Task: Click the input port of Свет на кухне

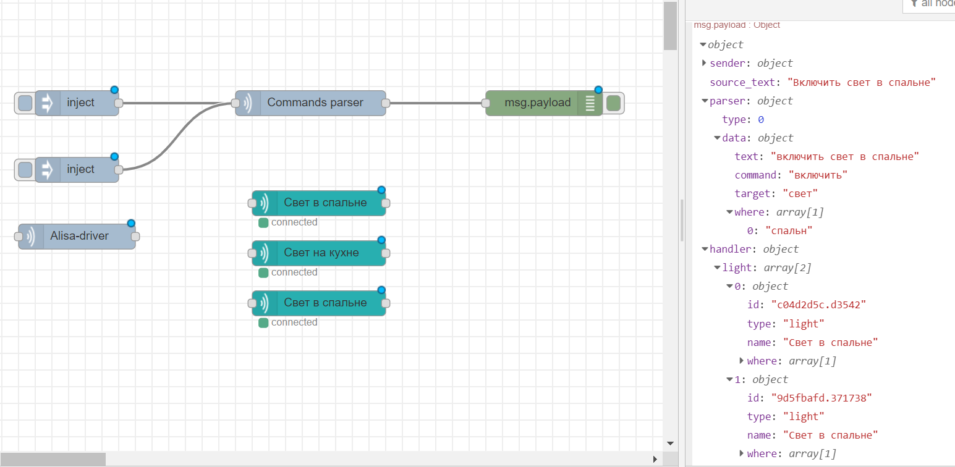Action: pyautogui.click(x=252, y=253)
